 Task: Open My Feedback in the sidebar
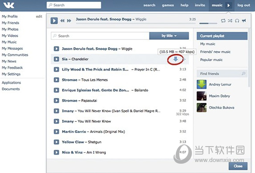pos(12,68)
